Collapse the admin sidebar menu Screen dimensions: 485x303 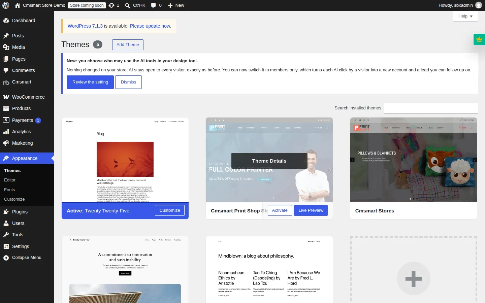point(27,258)
